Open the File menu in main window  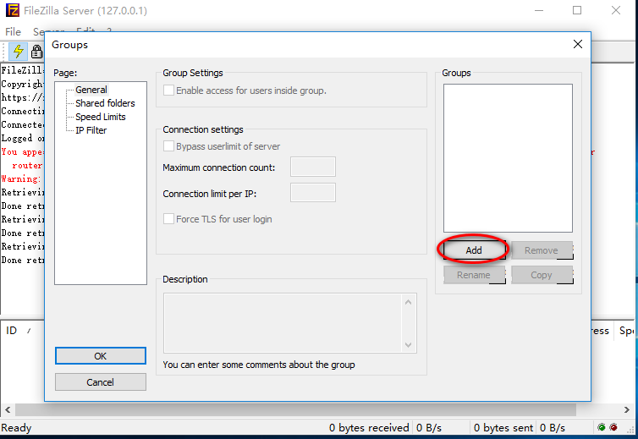pyautogui.click(x=13, y=32)
